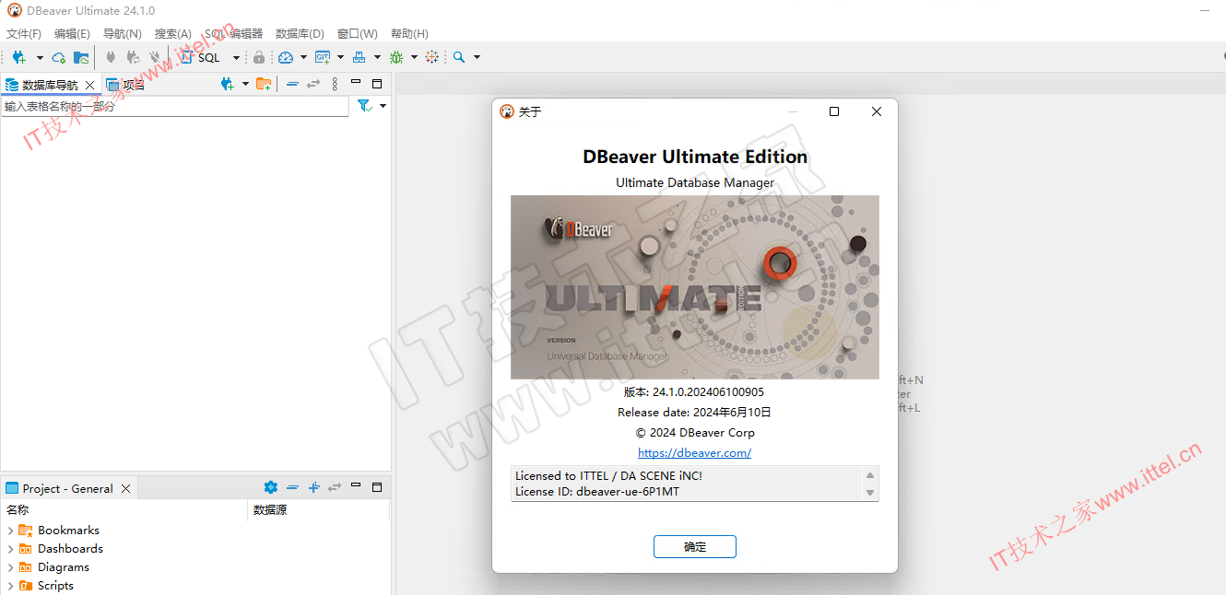
Task: Open the 搜索(A) menu
Action: pos(172,33)
